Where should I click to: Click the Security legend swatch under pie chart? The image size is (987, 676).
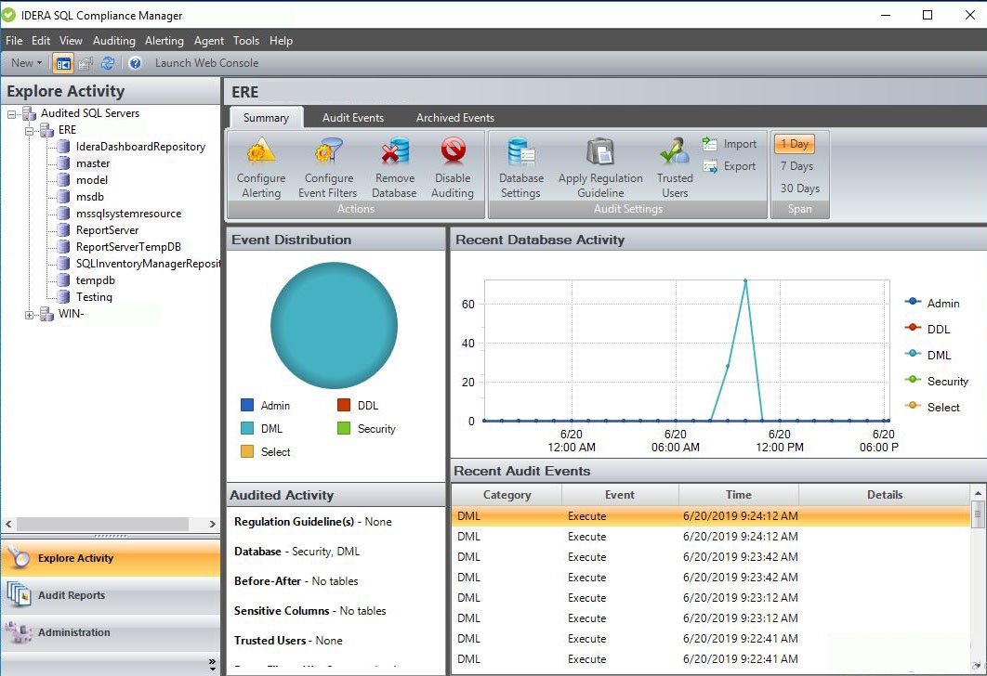[344, 429]
